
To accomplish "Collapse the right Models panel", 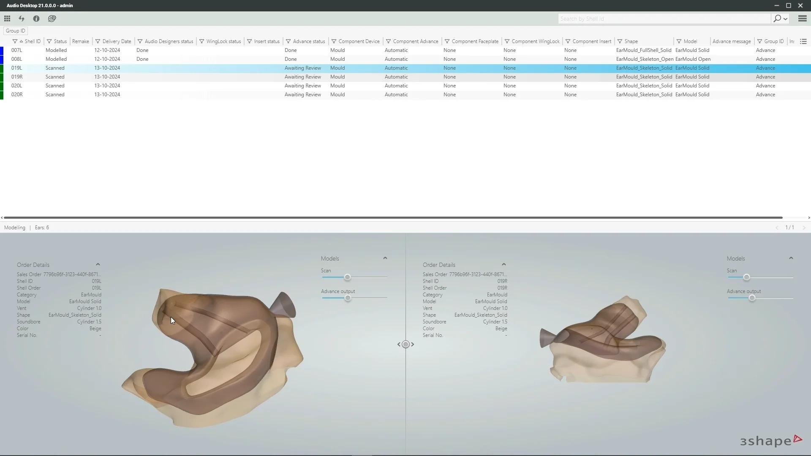I will point(791,258).
